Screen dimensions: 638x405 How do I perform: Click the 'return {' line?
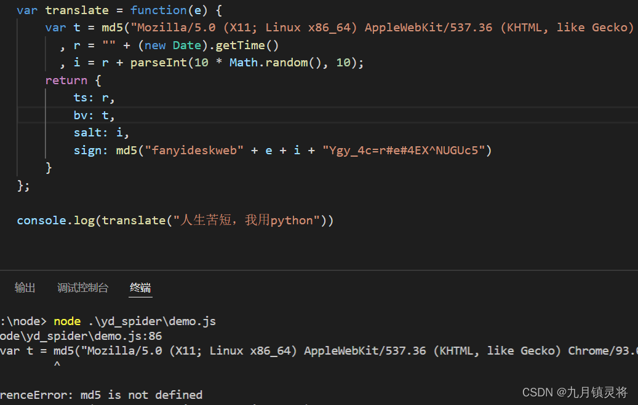coord(73,81)
